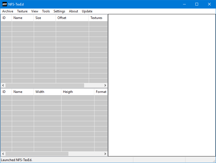The height and width of the screenshot is (163, 216).
Task: Open the About menu
Action: [x=73, y=11]
